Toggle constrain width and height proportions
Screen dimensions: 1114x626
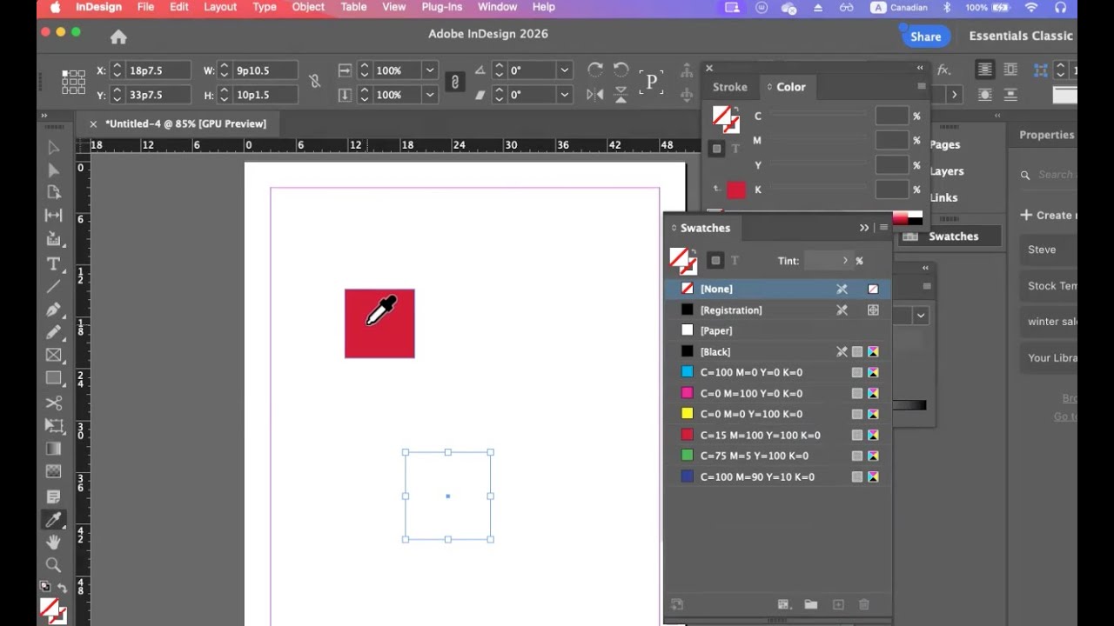tap(314, 82)
